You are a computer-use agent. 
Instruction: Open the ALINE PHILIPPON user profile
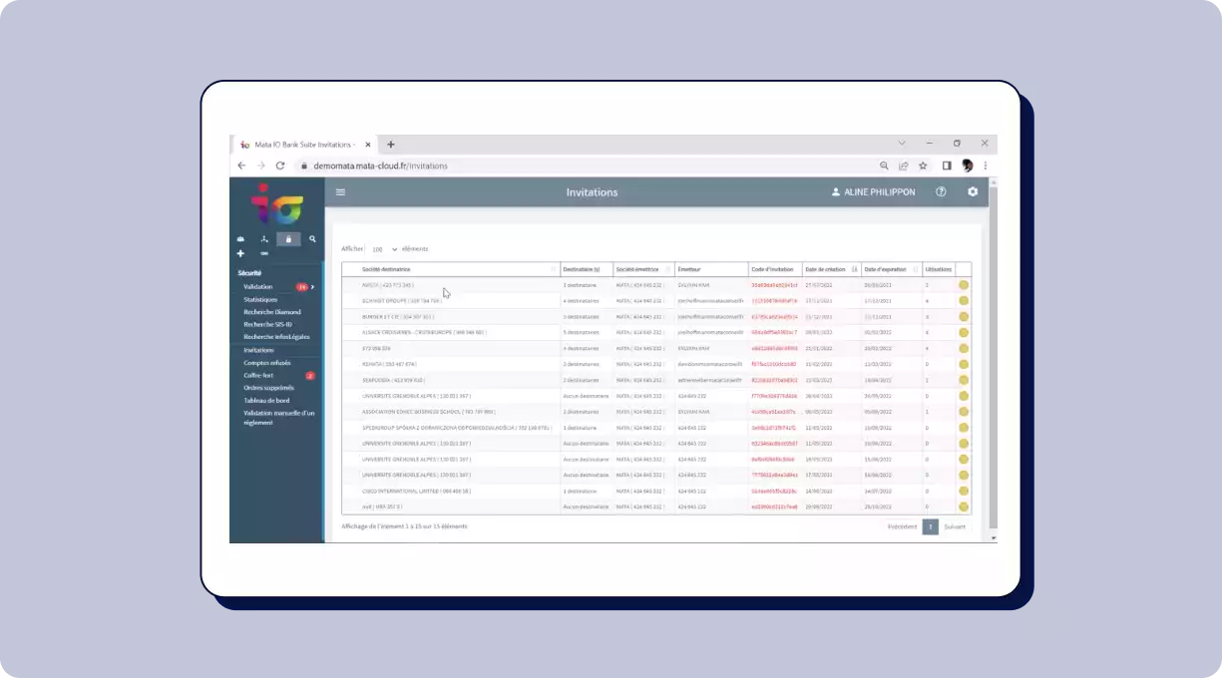873,192
